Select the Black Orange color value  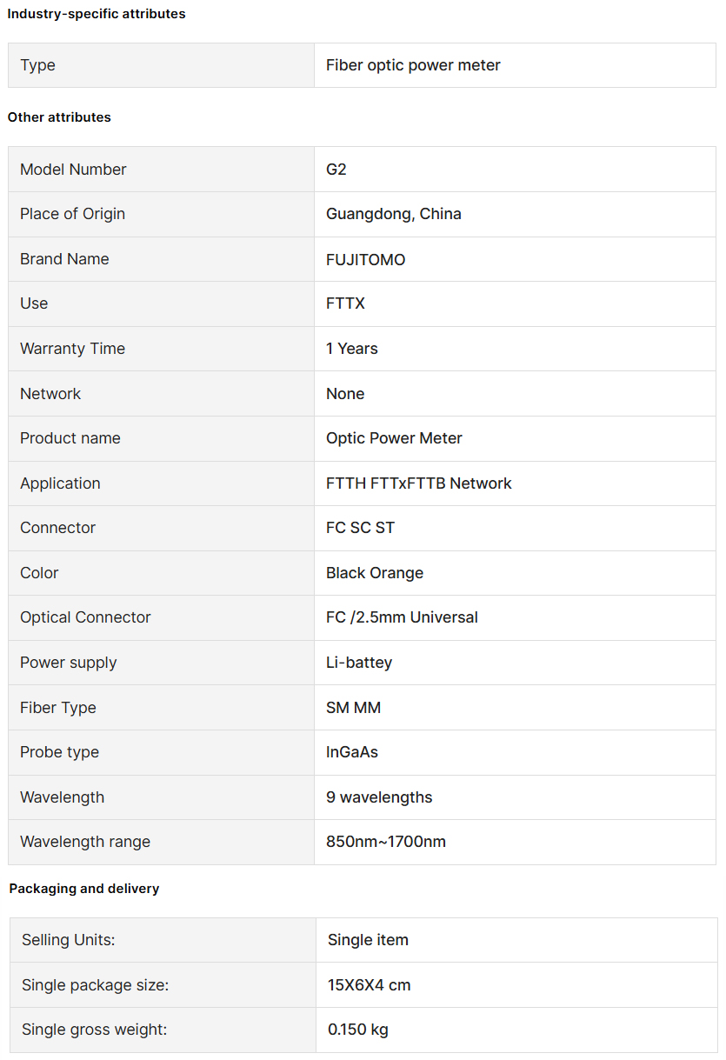[375, 573]
